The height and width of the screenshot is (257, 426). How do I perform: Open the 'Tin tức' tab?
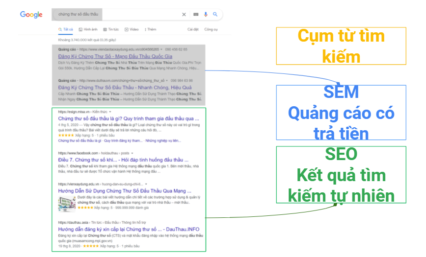click(111, 29)
